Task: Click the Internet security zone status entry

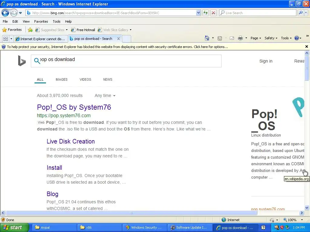Action: 230,220
